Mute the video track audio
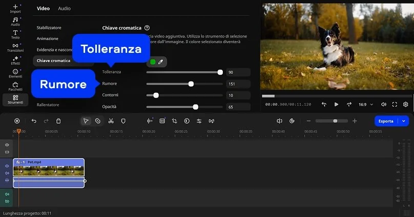414x217 pixels. coord(7,173)
